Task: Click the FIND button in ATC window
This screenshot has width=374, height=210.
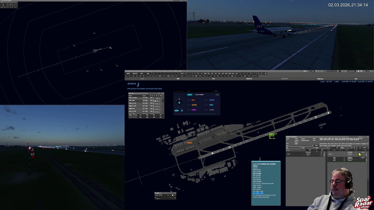Action: coord(130,115)
